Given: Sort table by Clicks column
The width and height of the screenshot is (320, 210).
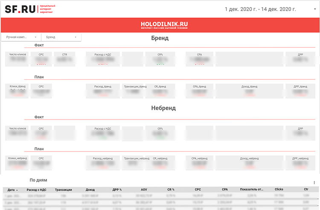Looking at the screenshot, I should pos(279,189).
